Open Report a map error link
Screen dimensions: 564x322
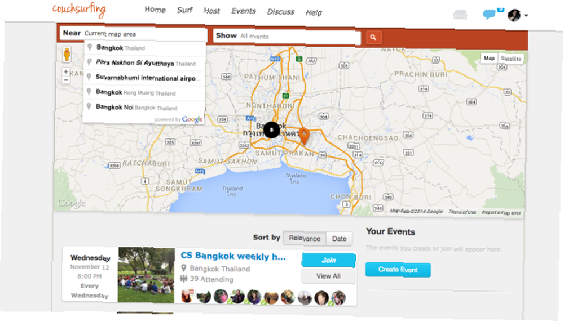click(x=501, y=213)
